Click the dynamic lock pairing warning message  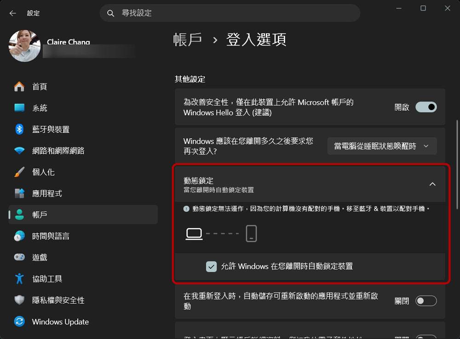[310, 209]
